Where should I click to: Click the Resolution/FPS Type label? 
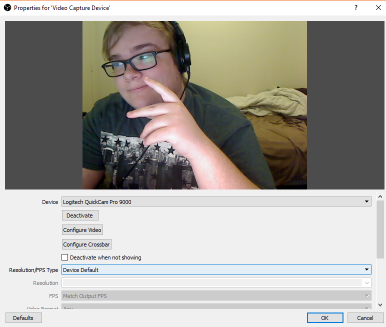pos(33,270)
